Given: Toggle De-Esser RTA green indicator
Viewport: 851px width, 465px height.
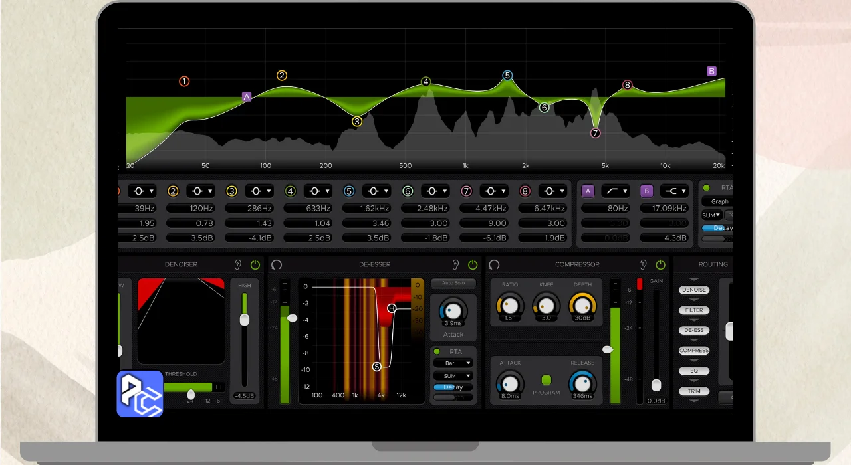Looking at the screenshot, I should [x=437, y=351].
